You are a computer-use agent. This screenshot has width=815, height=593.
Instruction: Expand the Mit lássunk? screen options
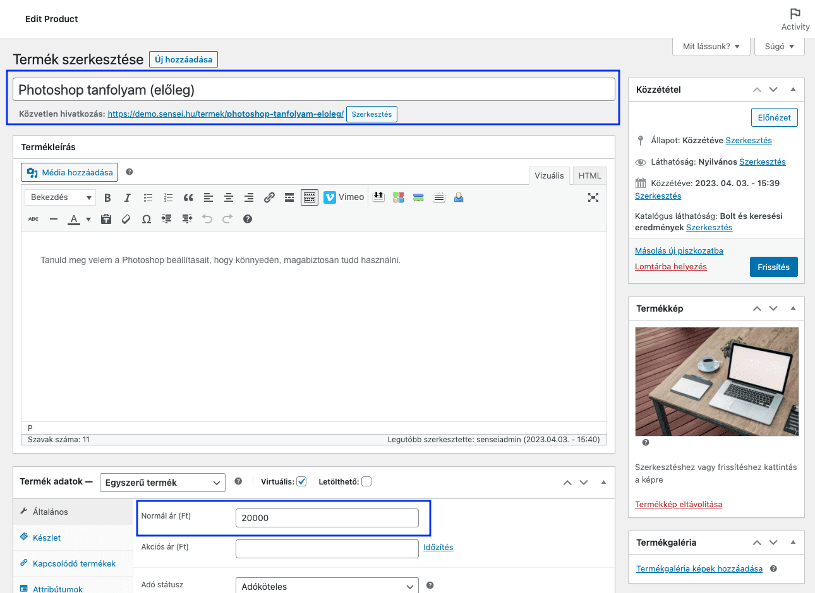[711, 47]
